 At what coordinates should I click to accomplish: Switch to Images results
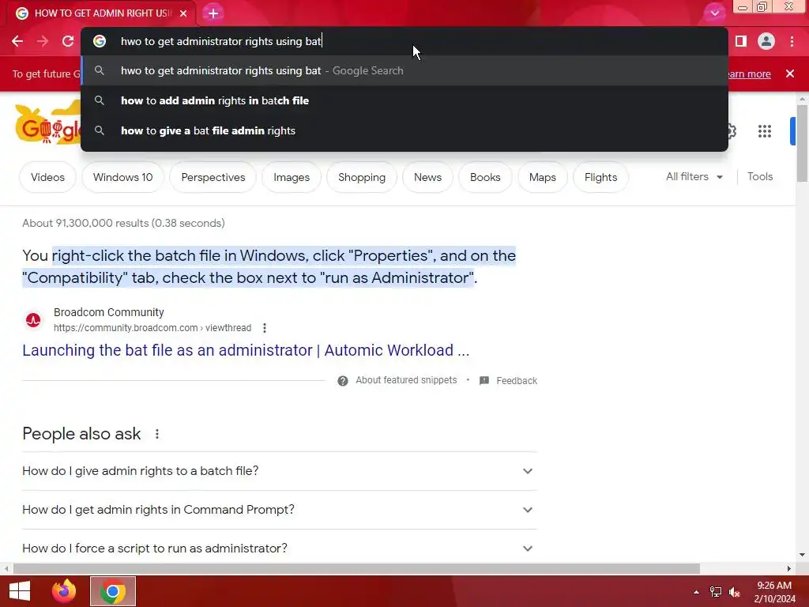tap(292, 177)
